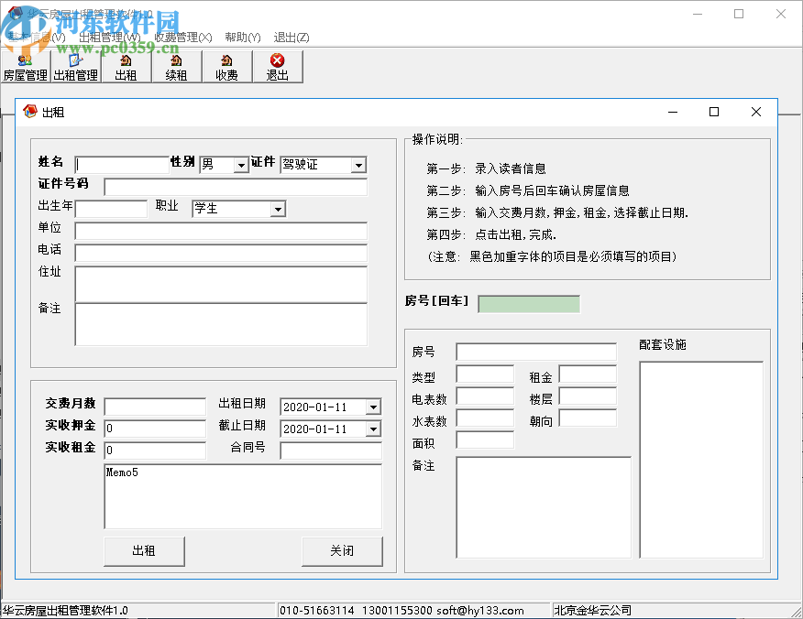Click the 出租 submit button

pyautogui.click(x=144, y=551)
